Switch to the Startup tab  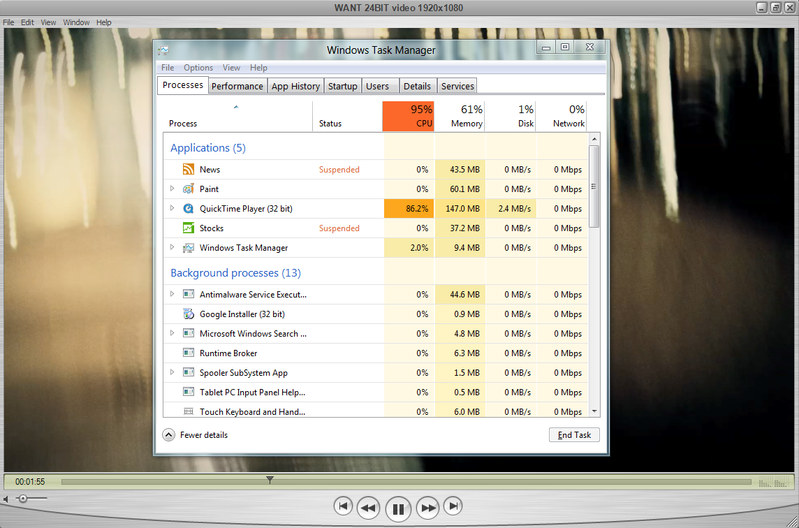[x=342, y=86]
